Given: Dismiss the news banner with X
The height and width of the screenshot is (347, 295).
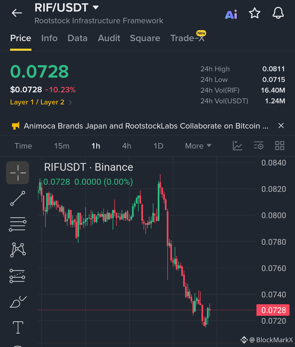Looking at the screenshot, I should [281, 126].
